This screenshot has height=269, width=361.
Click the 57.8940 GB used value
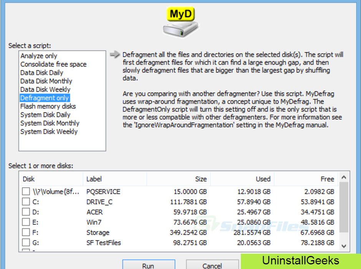254,202
